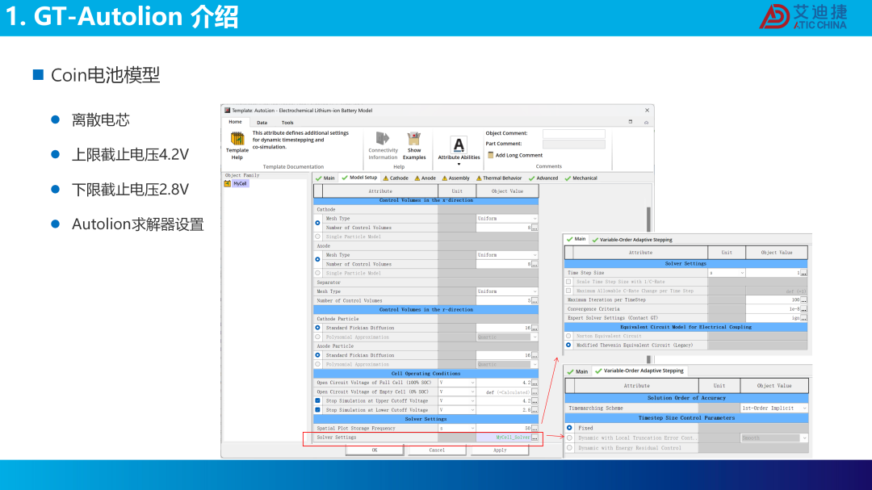Open the Thermal Behavior tab
Viewport: 872px width, 490px height.
pyautogui.click(x=499, y=178)
